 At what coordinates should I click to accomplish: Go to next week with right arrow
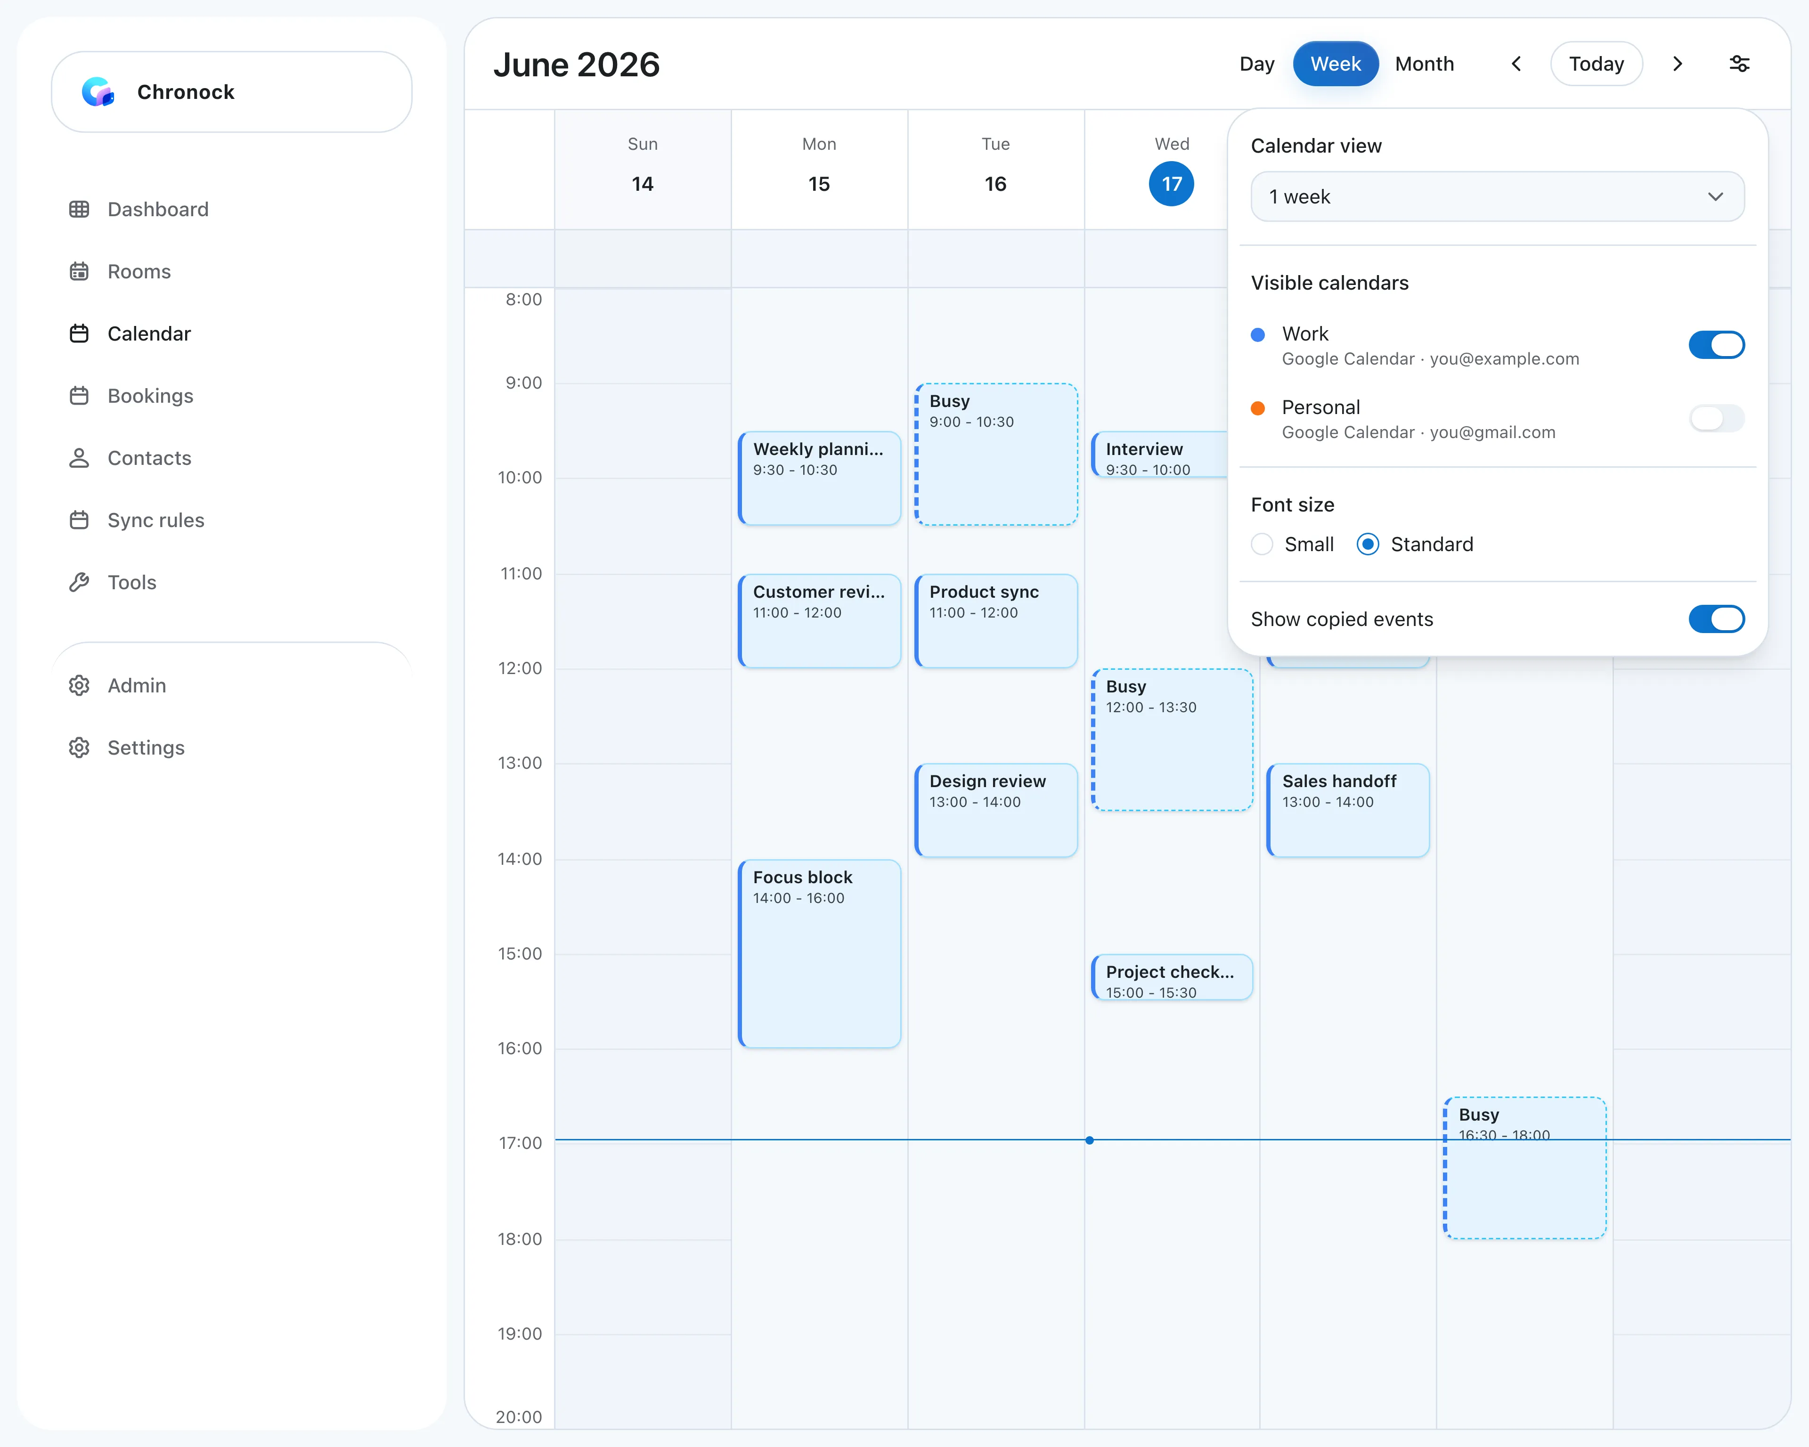1677,64
